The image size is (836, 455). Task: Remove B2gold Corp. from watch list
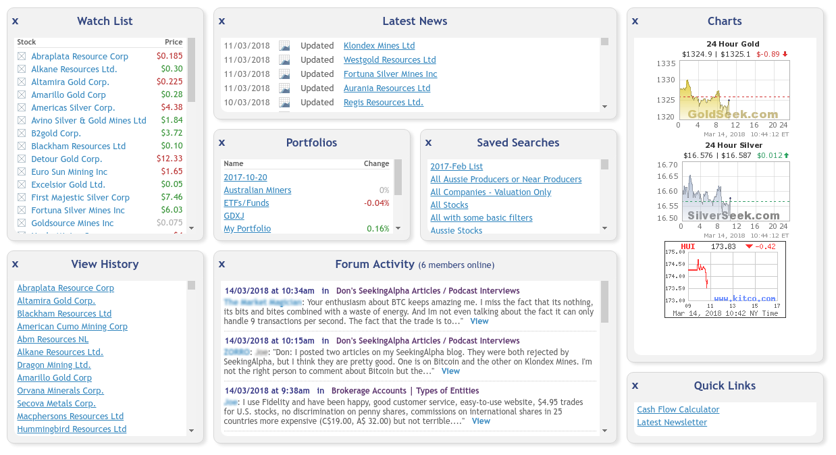(22, 134)
